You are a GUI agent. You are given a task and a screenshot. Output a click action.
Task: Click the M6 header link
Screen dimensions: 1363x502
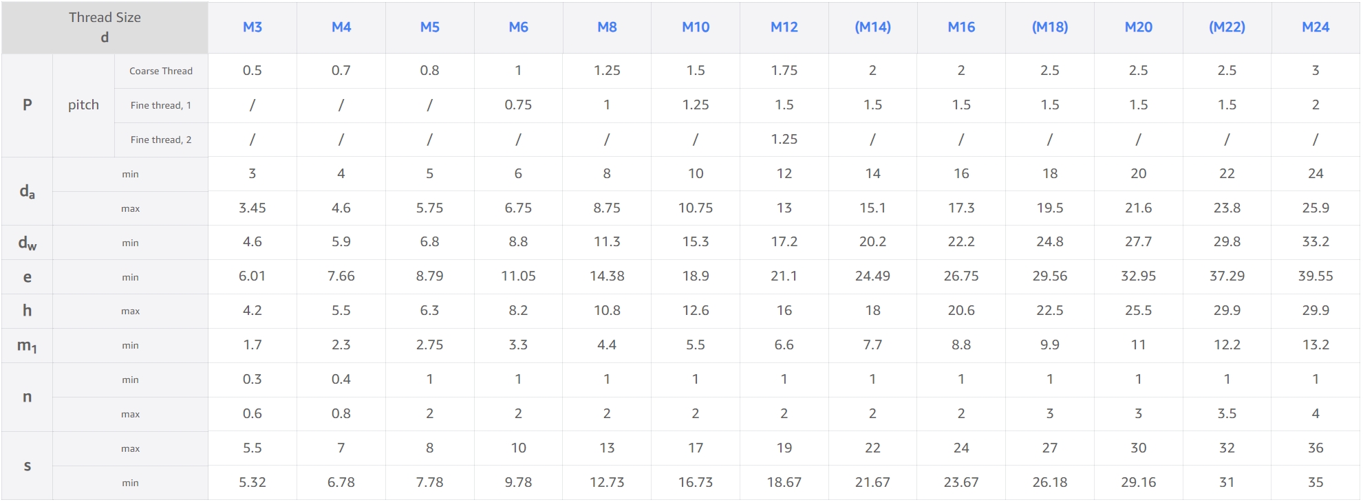[518, 27]
